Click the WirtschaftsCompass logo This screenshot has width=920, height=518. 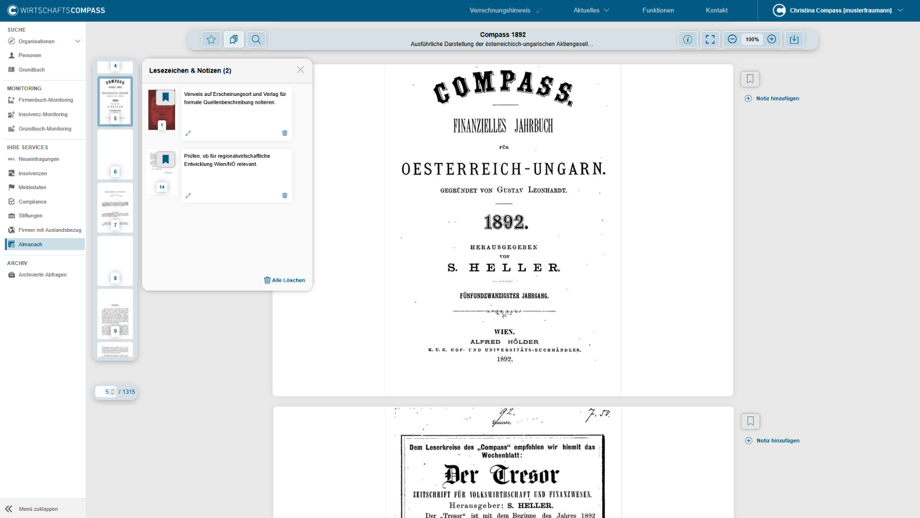coord(56,10)
